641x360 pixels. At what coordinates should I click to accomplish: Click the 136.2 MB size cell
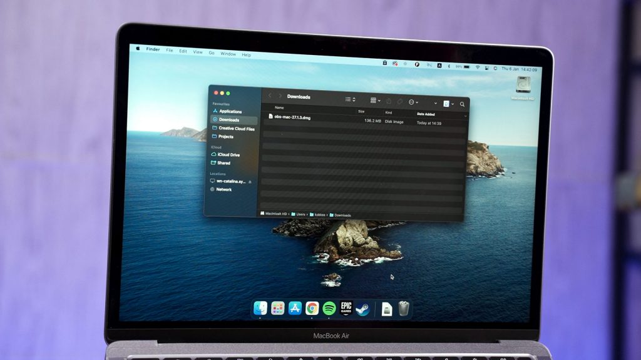pos(372,121)
